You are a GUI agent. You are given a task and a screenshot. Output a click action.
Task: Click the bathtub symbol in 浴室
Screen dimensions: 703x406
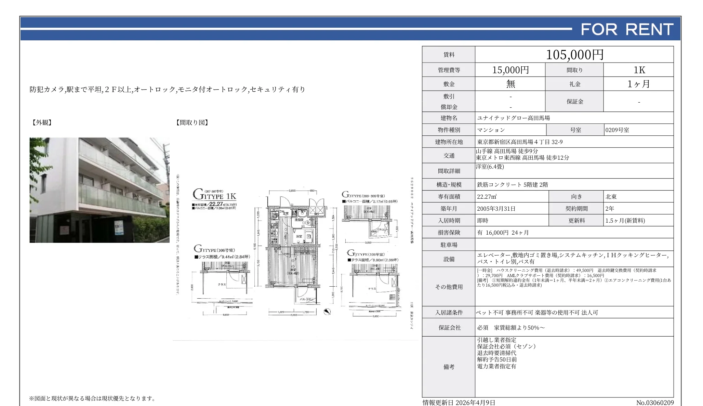point(308,236)
